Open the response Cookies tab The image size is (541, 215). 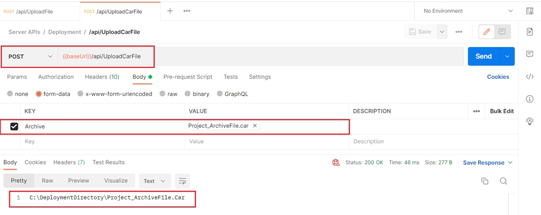click(x=35, y=162)
